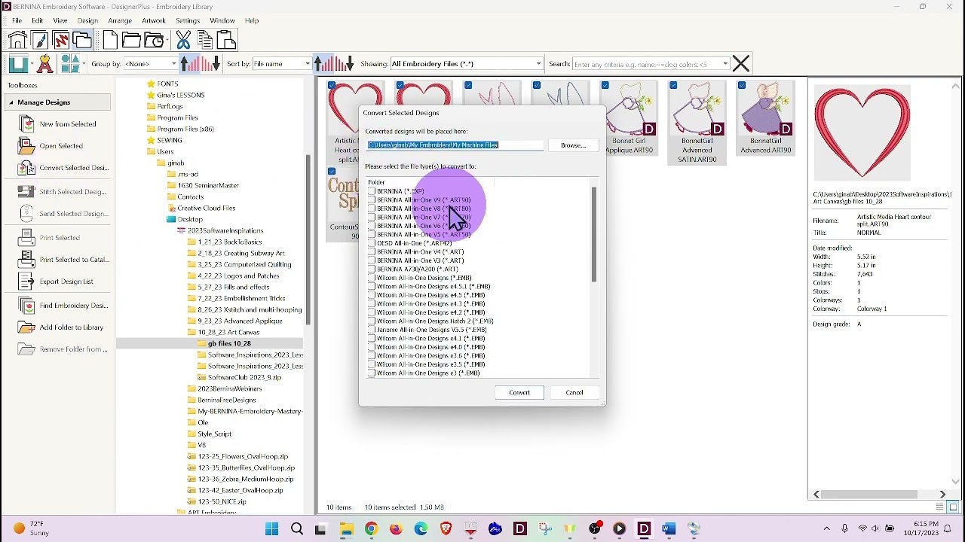Click the Open folder toolbar icon
The image size is (965, 542).
(131, 40)
